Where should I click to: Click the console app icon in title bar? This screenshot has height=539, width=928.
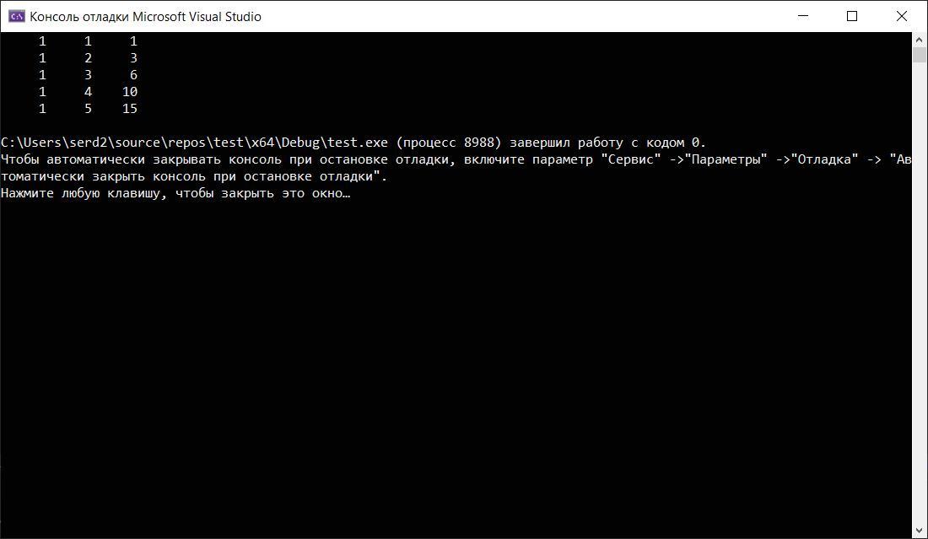click(16, 17)
